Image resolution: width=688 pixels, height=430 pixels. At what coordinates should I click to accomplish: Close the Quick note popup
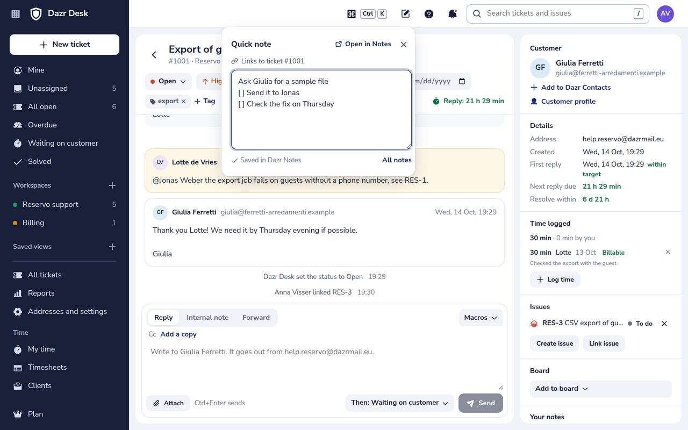coord(404,45)
